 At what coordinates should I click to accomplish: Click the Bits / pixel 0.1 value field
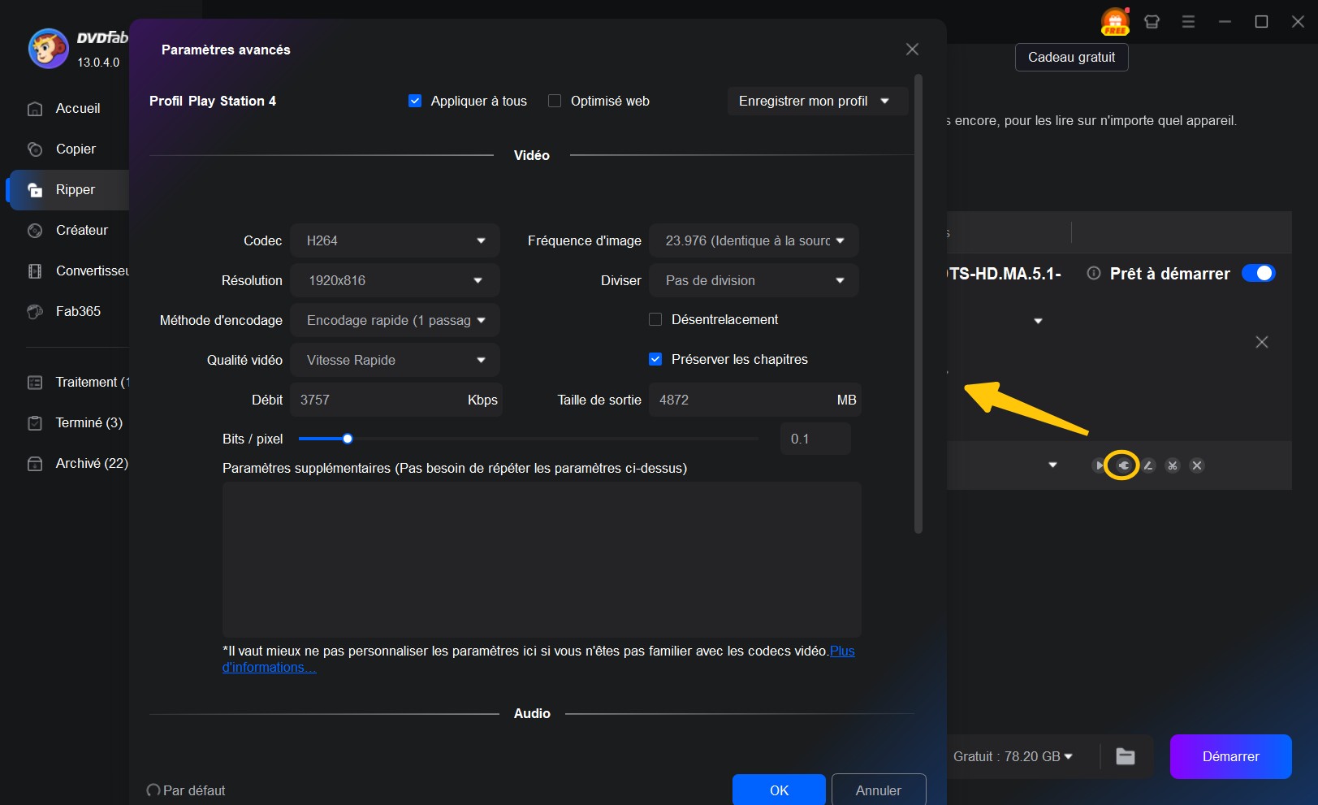pos(815,439)
